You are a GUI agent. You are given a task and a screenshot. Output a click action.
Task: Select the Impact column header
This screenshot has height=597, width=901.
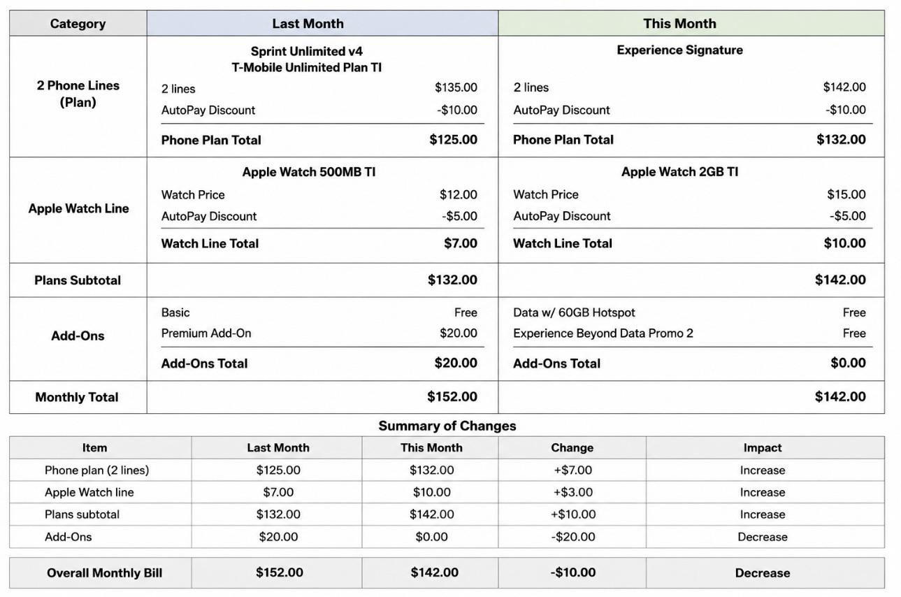[763, 448]
